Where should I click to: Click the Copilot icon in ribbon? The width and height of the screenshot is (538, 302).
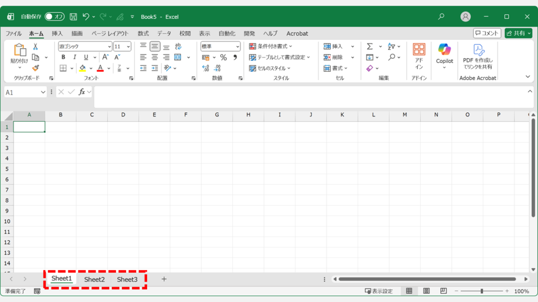pyautogui.click(x=444, y=50)
